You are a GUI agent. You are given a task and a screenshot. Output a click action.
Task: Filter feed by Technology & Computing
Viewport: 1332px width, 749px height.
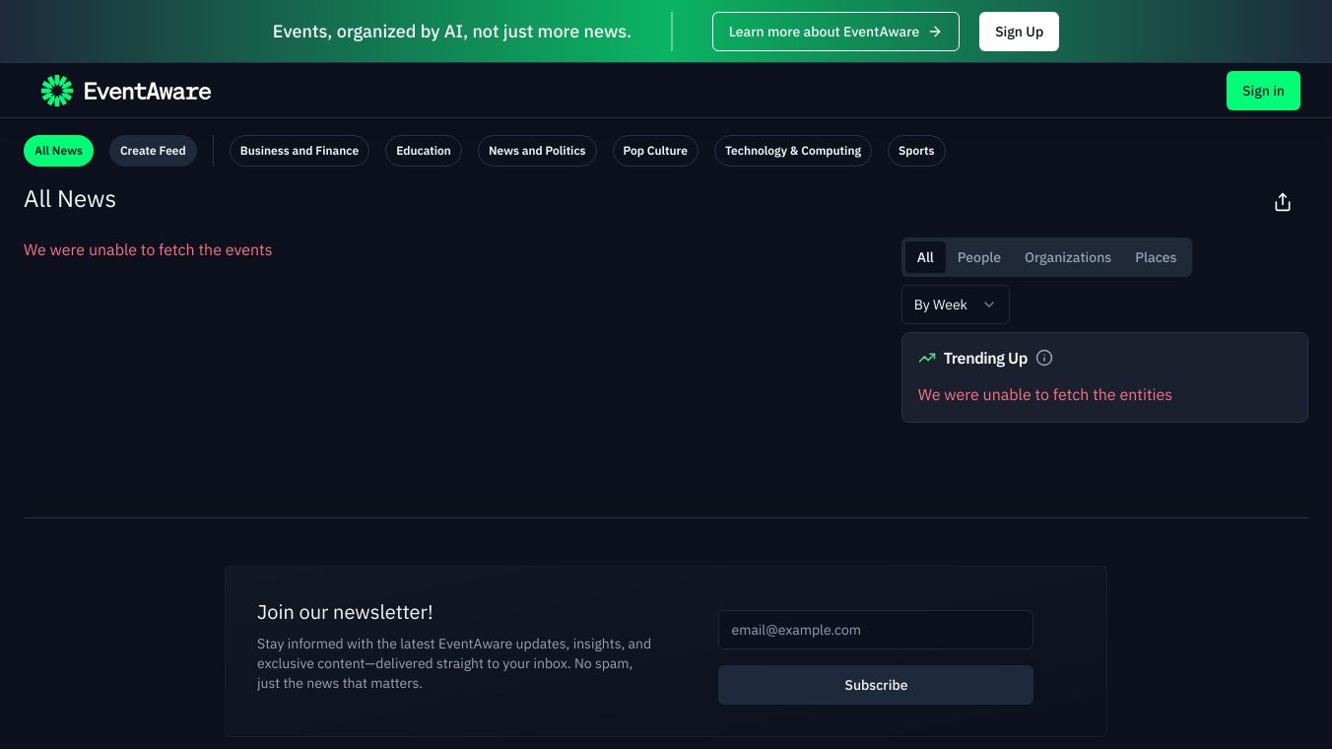(792, 151)
